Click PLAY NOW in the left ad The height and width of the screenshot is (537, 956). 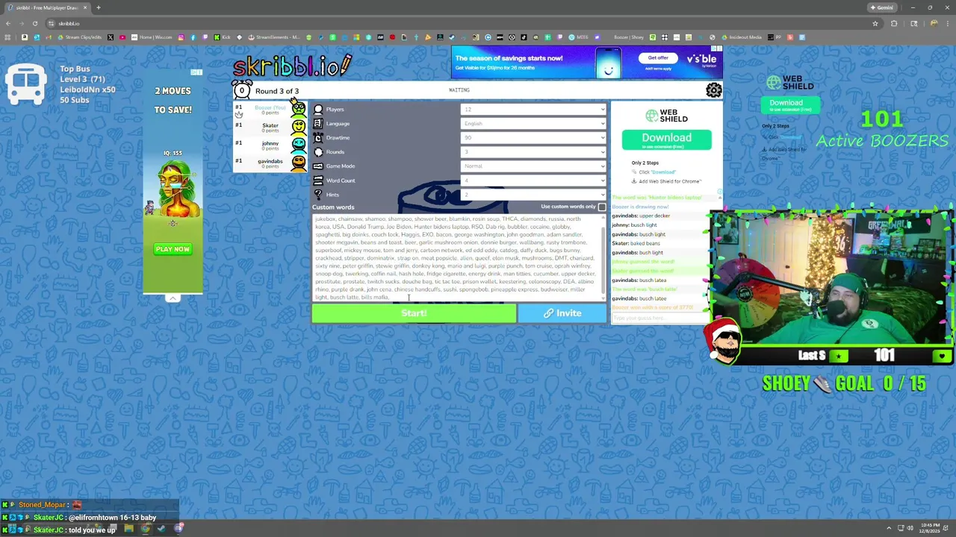coord(173,249)
